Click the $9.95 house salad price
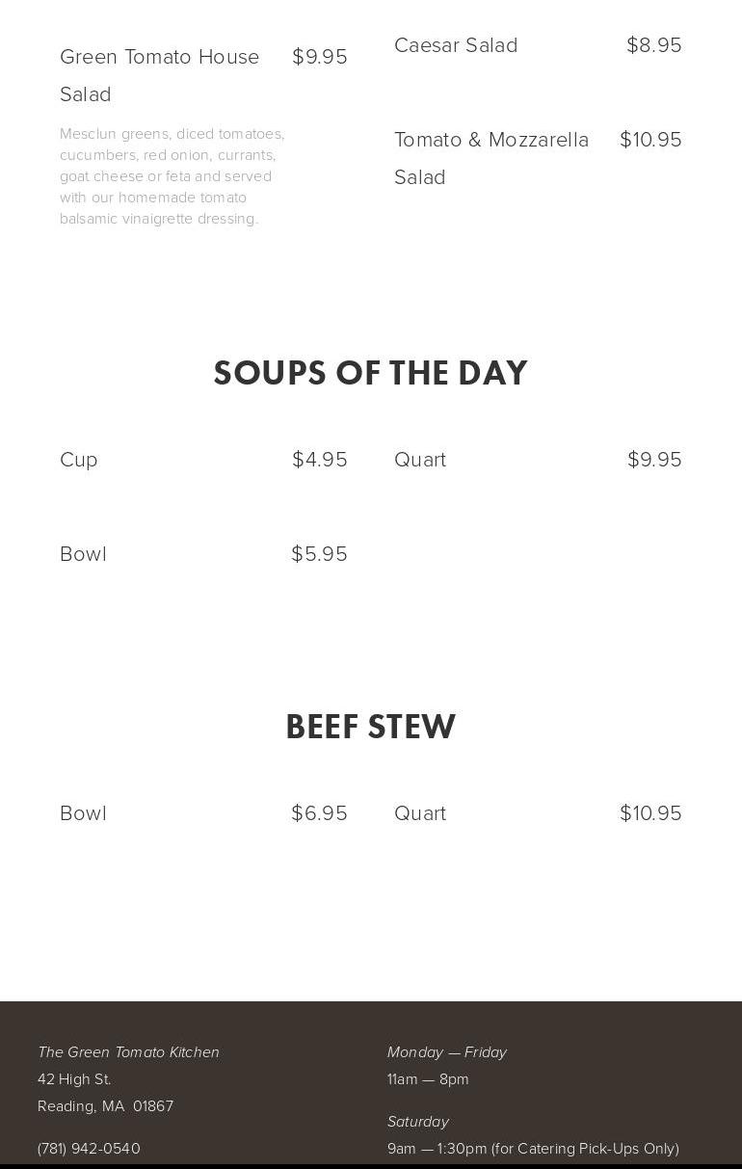The image size is (742, 1169). tap(320, 57)
